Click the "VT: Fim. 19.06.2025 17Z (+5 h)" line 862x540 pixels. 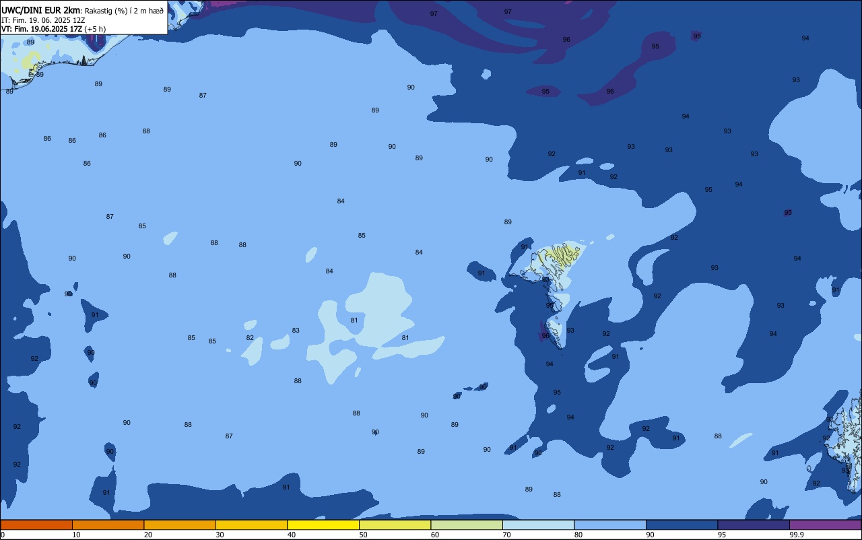pyautogui.click(x=53, y=29)
